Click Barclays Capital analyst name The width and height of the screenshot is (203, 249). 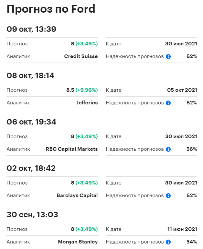77,196
